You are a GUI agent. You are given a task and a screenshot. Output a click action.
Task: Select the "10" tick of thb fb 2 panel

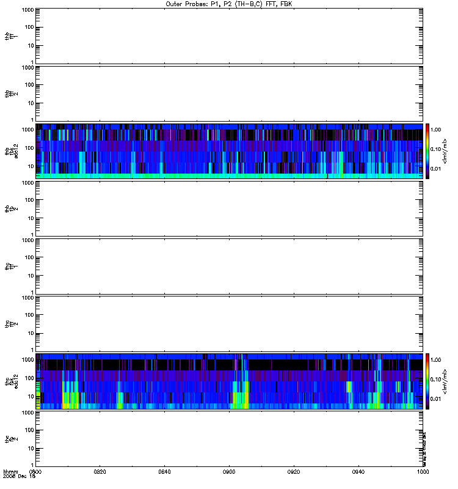(31, 218)
